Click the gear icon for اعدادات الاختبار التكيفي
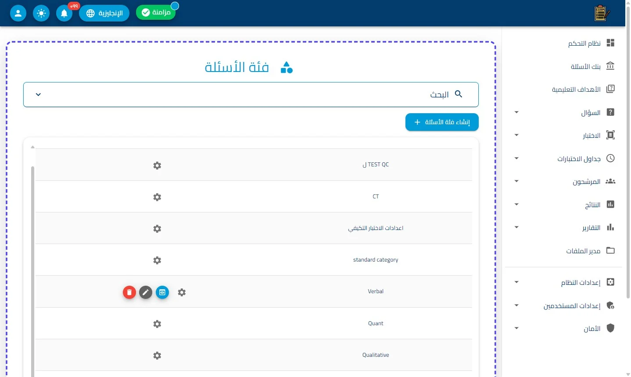Image resolution: width=631 pixels, height=377 pixels. click(x=157, y=229)
